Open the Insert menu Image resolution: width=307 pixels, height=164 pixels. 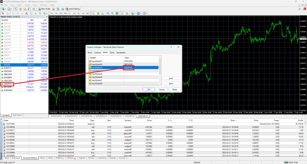tap(20, 5)
